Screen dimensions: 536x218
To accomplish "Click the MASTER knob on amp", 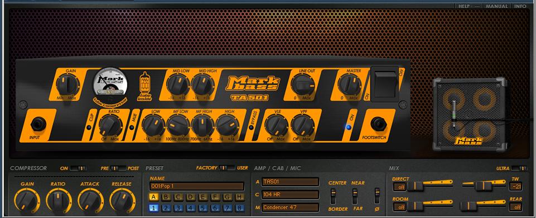I will click(x=349, y=84).
